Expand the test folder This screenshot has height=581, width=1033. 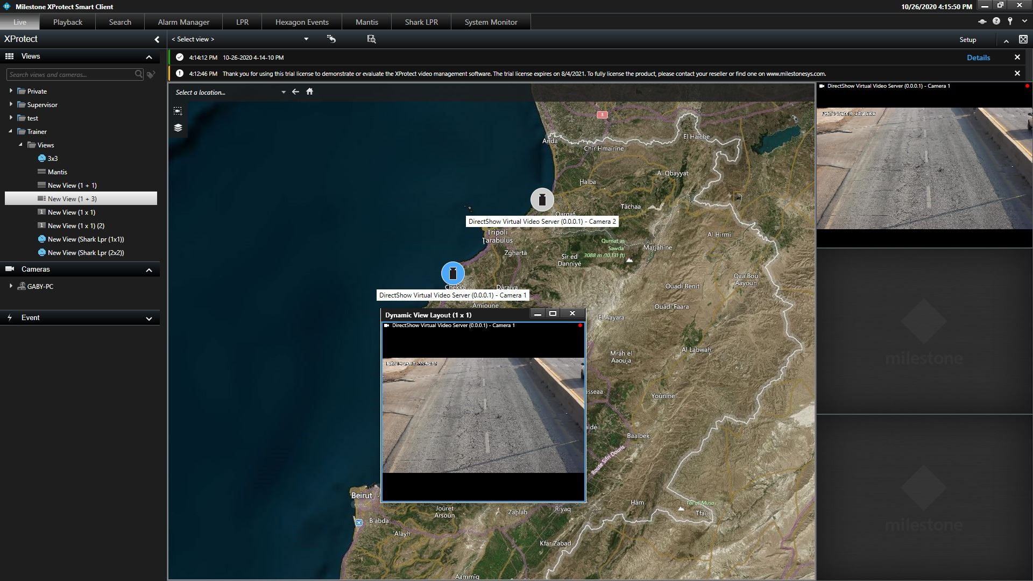(11, 118)
